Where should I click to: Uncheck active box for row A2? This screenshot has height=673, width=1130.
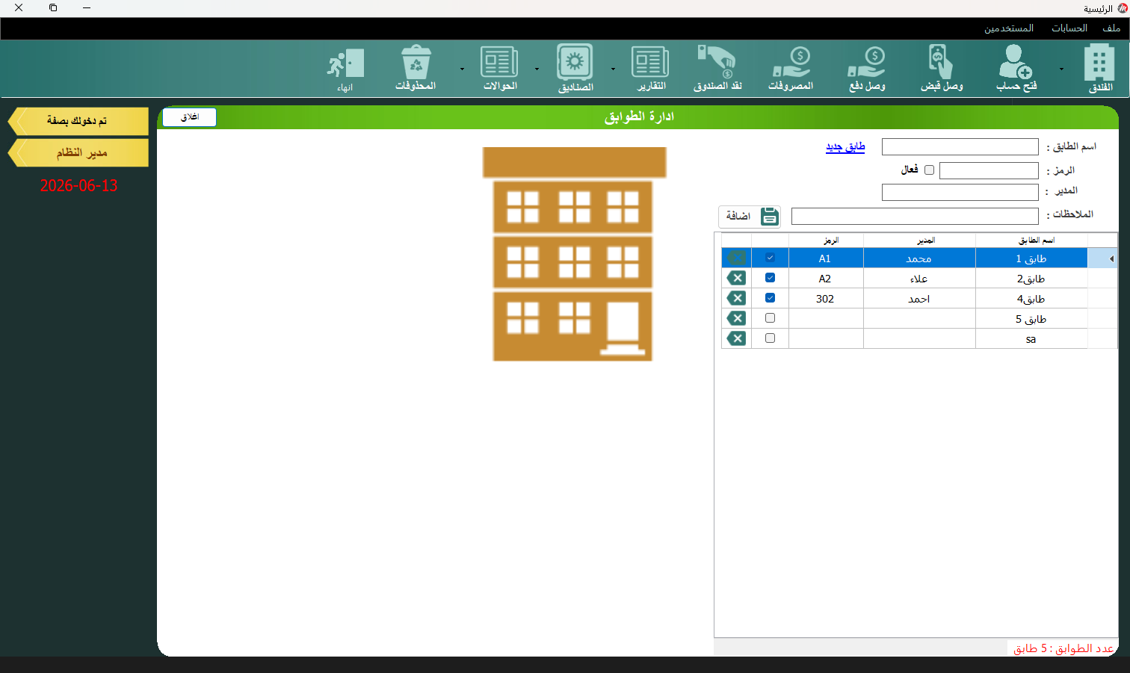(x=770, y=278)
